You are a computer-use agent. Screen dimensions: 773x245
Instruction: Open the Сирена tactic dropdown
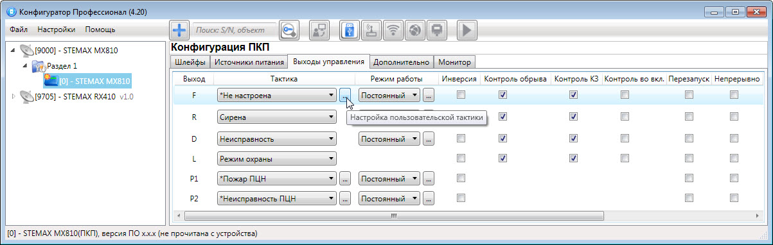pos(277,117)
